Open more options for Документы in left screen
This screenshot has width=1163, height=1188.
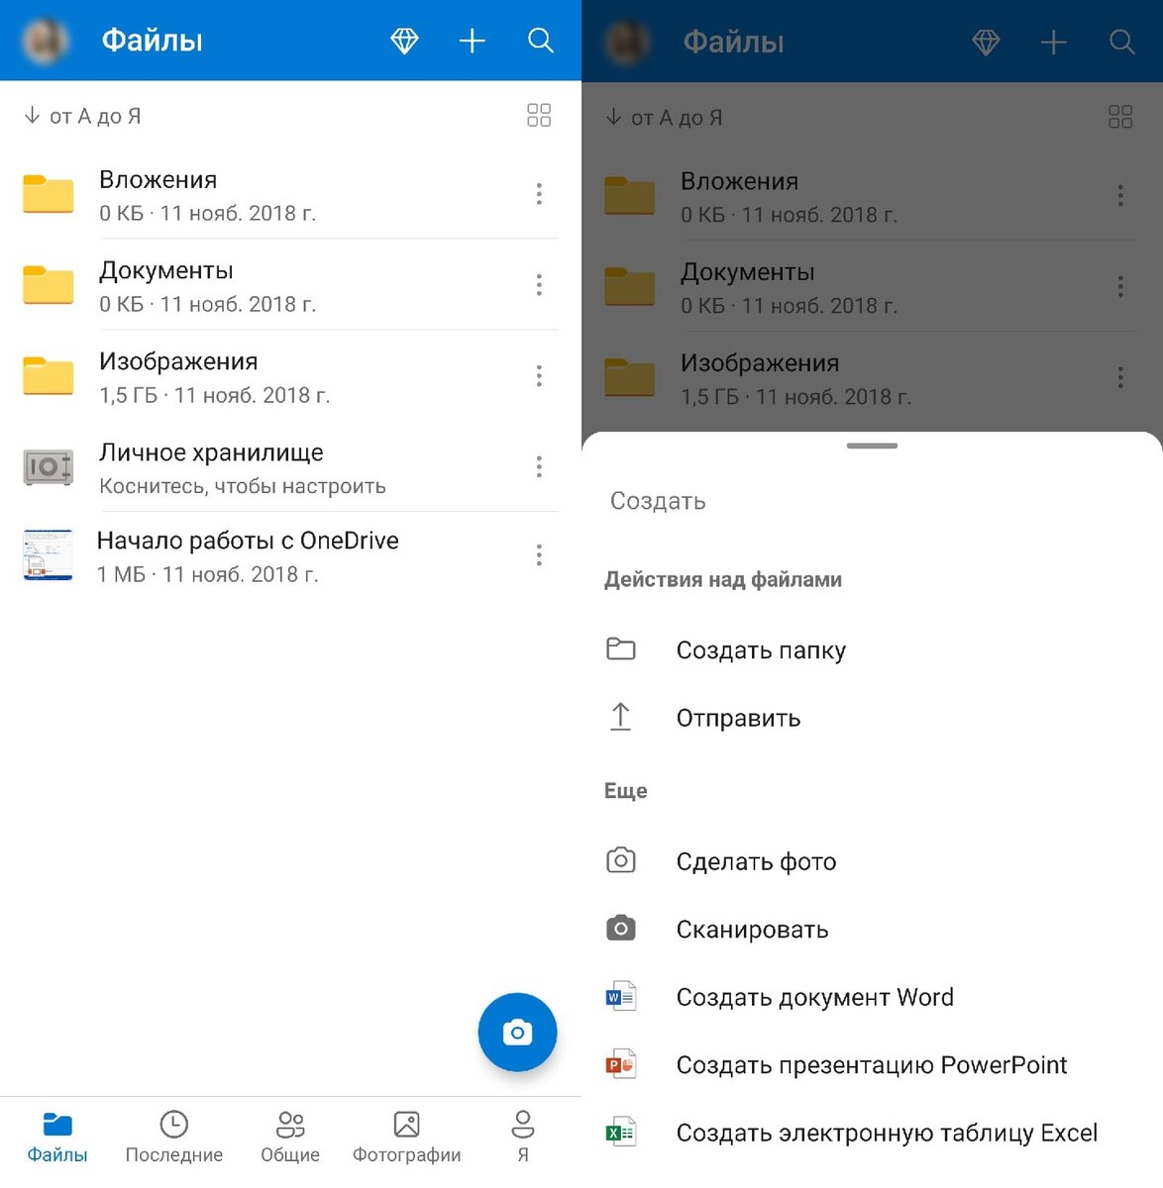pos(539,285)
